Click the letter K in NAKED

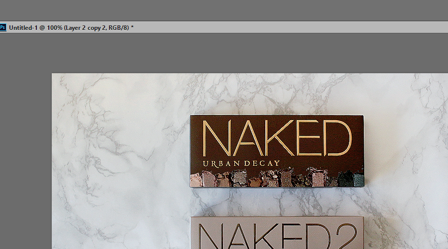click(279, 138)
